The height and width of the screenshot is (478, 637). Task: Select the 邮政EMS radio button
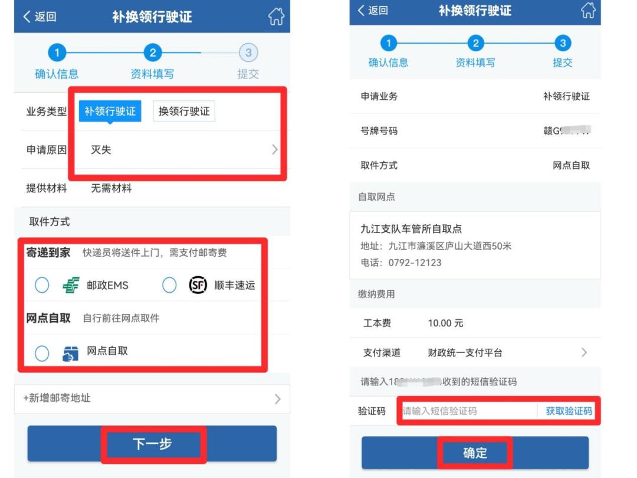tap(42, 285)
